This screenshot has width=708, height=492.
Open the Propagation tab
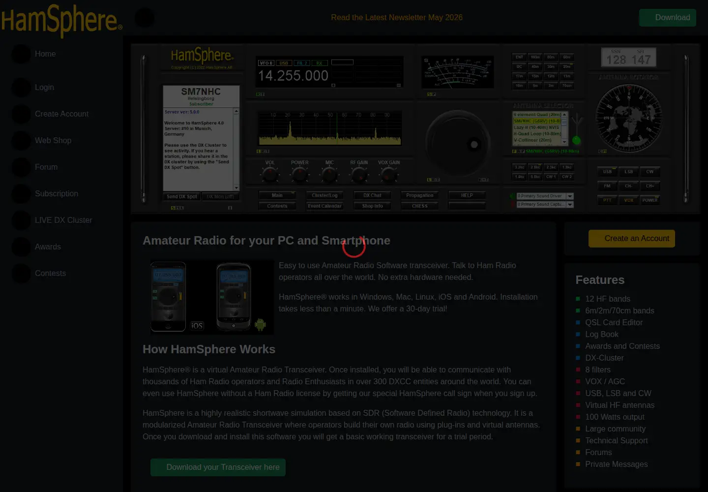[x=420, y=195]
